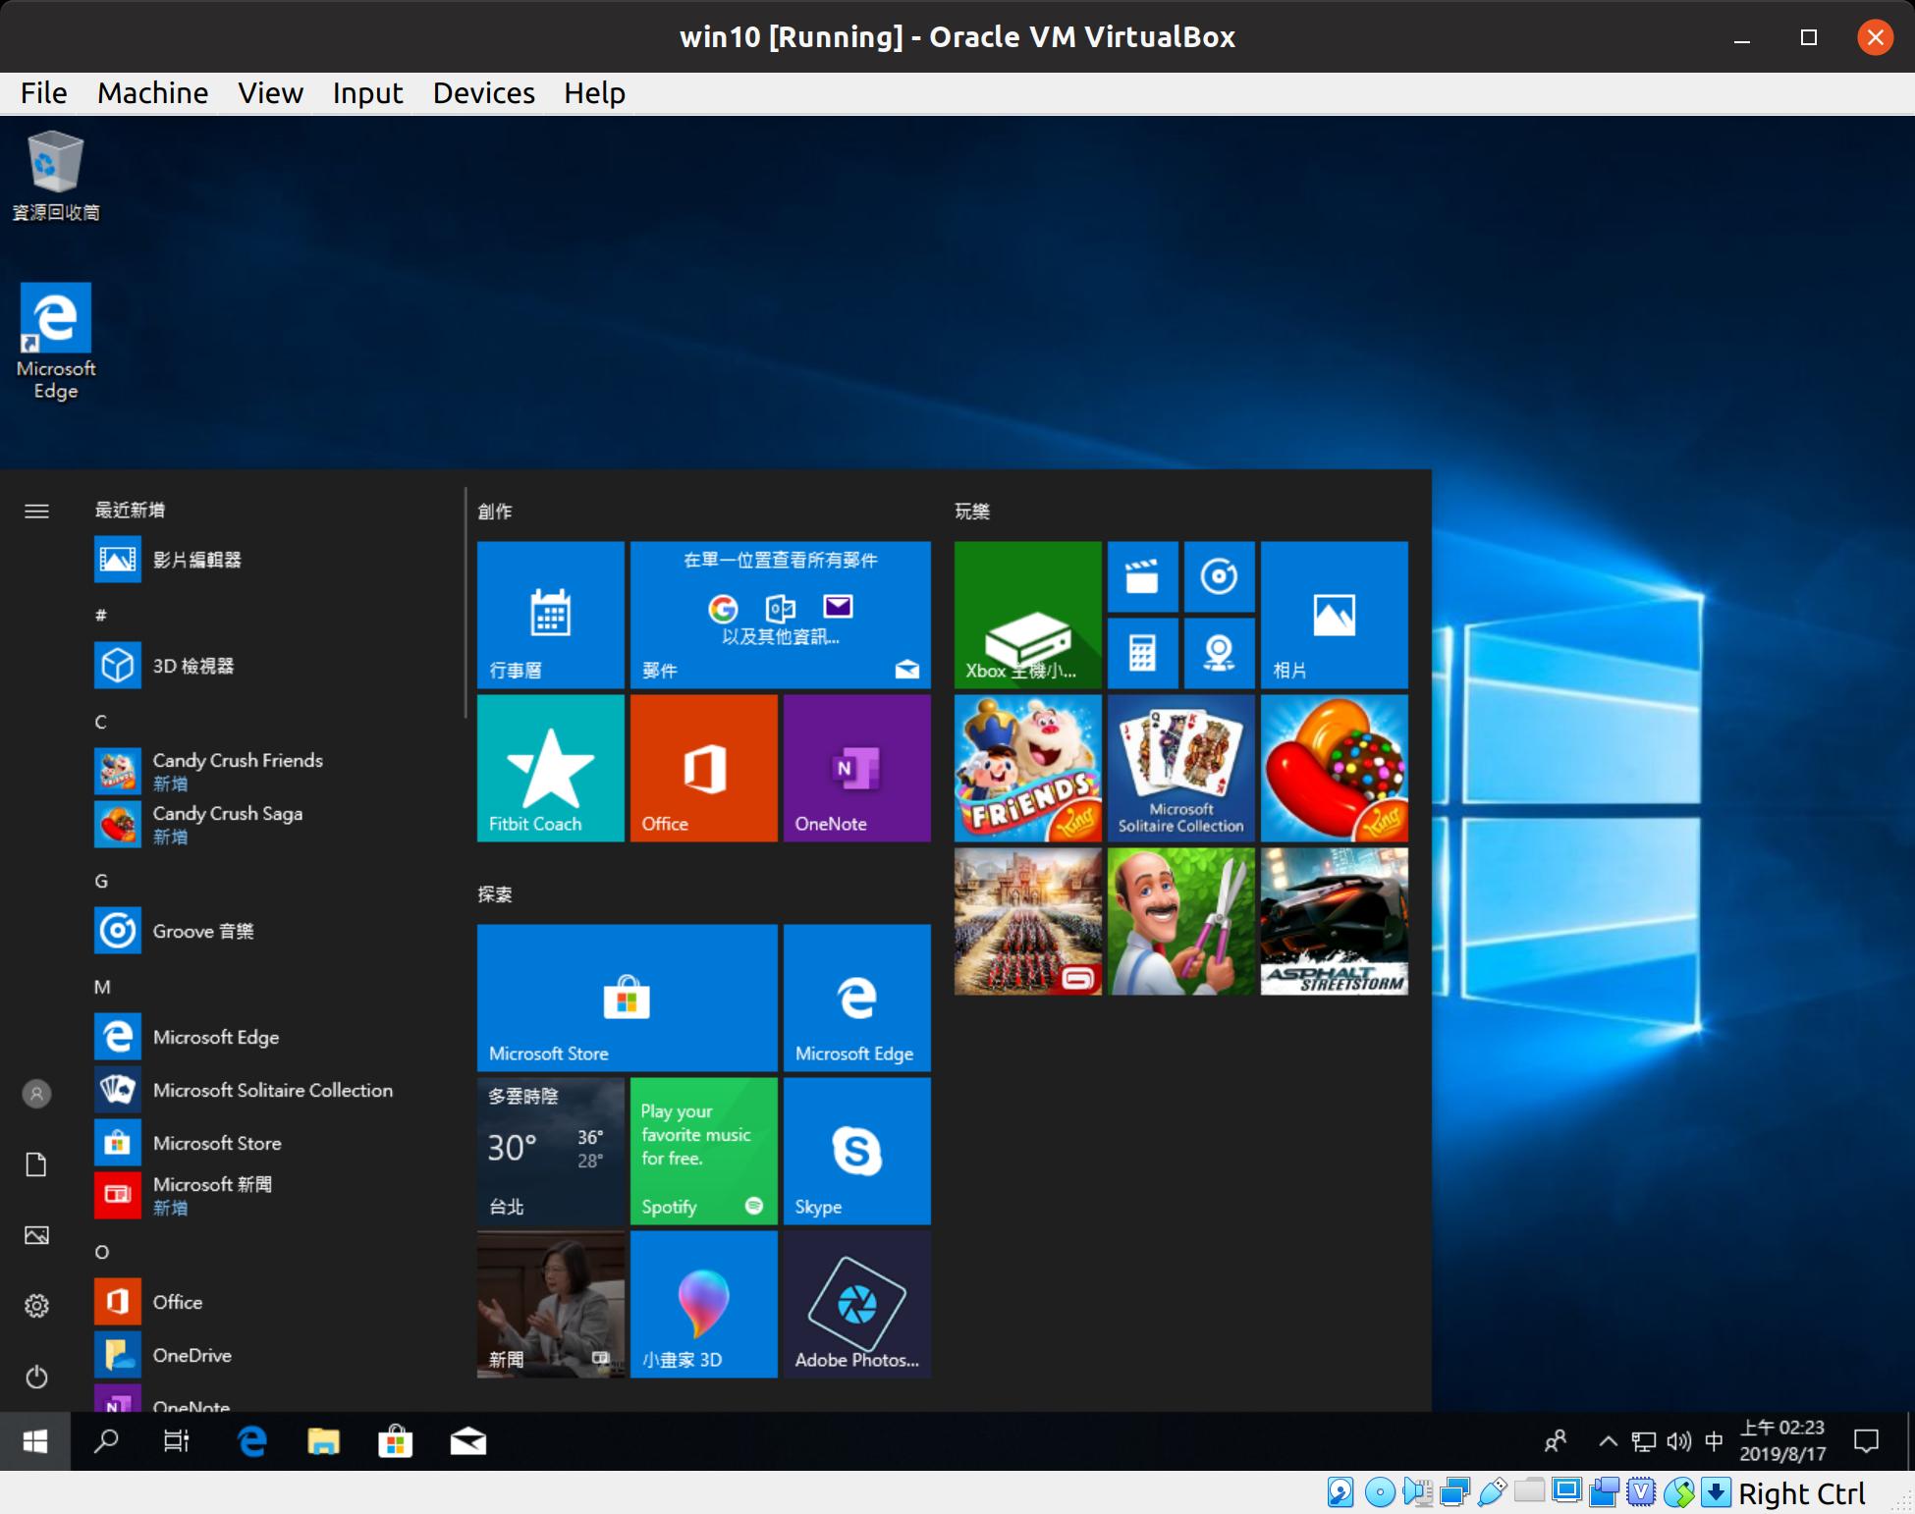
Task: Open Video Editor in the app list
Action: click(270, 560)
